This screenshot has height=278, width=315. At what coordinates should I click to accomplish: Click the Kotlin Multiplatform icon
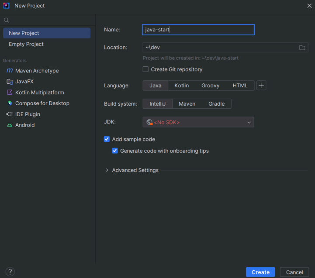[x=10, y=93]
